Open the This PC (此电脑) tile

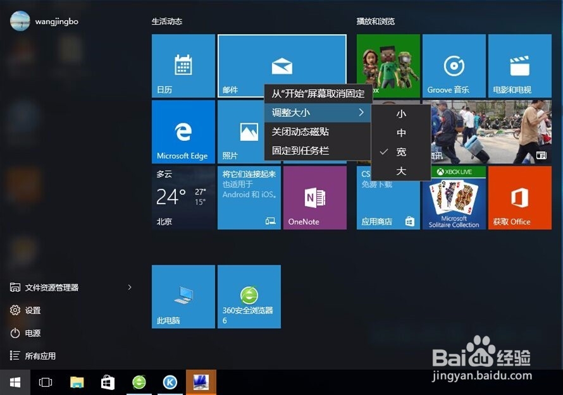coord(183,296)
